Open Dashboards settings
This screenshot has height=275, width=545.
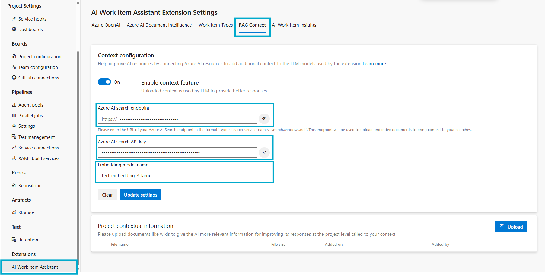30,29
